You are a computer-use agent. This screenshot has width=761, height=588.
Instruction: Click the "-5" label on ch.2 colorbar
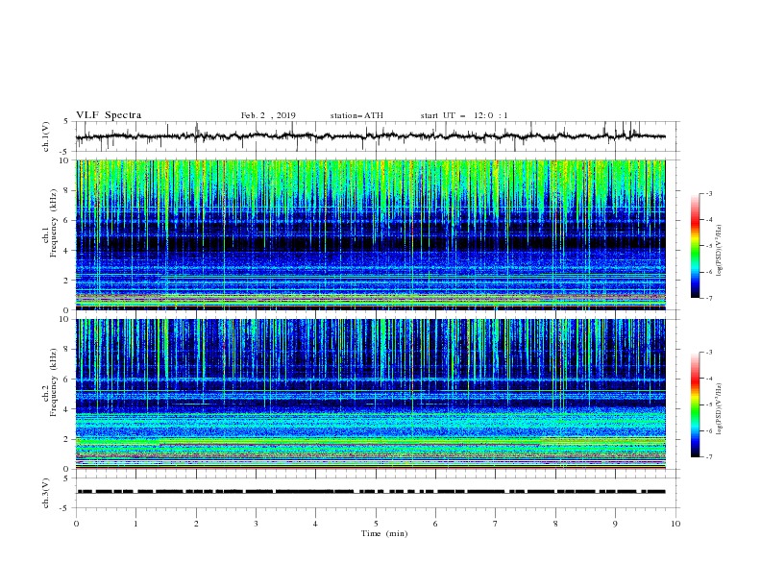(x=708, y=404)
